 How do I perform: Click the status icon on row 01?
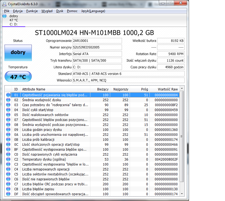click(x=8, y=95)
